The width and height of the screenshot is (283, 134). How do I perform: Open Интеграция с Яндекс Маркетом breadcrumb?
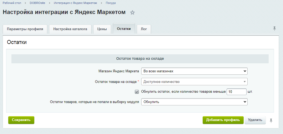[75, 3]
